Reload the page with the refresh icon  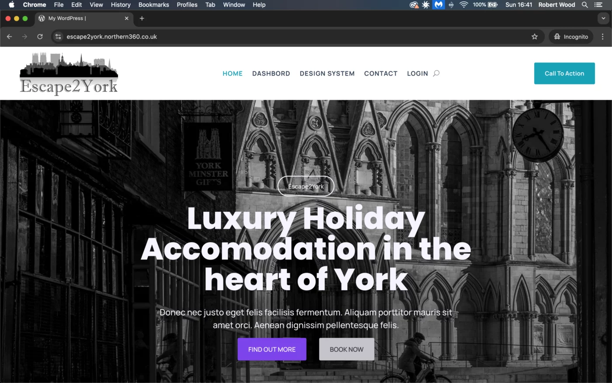40,37
